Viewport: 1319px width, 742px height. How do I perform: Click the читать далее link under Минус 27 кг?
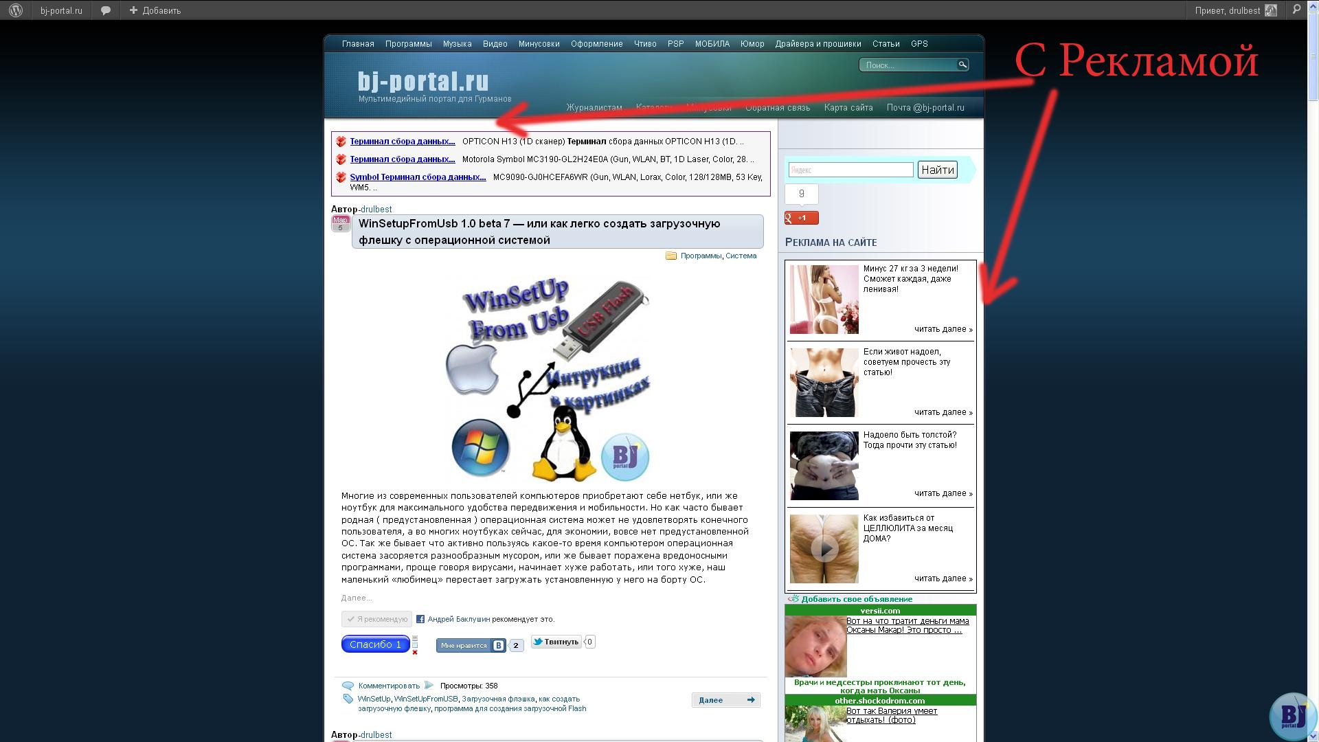[x=943, y=329]
